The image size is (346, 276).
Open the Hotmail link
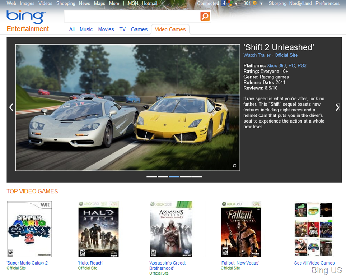tap(150, 3)
